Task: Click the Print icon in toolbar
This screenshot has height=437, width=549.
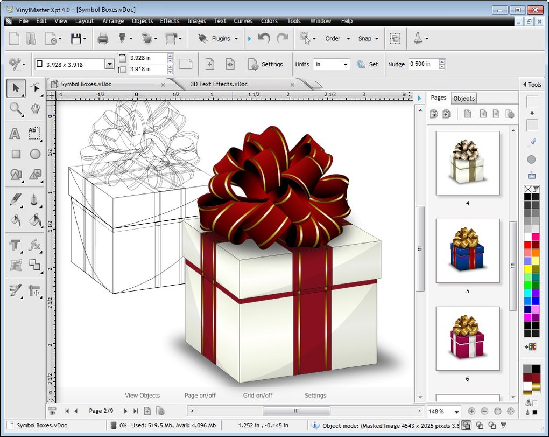Action: pos(103,39)
